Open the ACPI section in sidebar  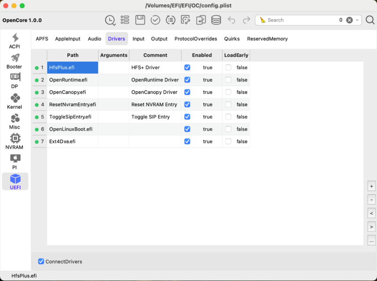(x=15, y=41)
